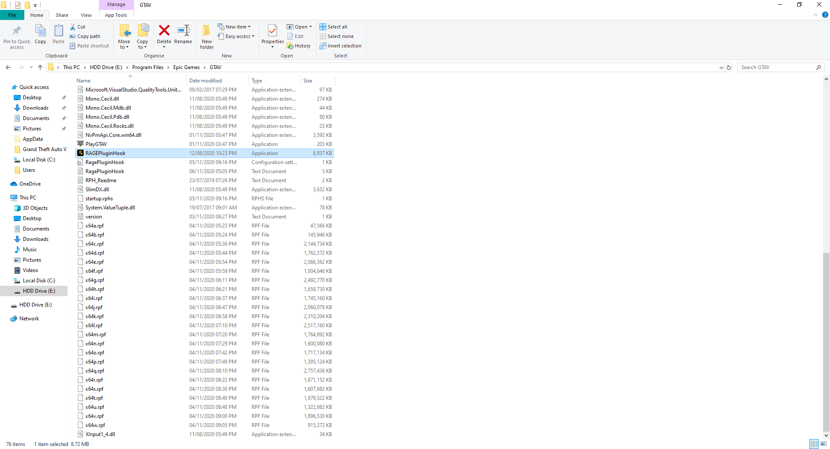
Task: Sort files by Date modified column
Action: click(218, 81)
